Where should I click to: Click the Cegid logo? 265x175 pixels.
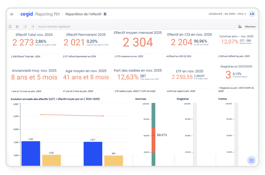(x=27, y=14)
